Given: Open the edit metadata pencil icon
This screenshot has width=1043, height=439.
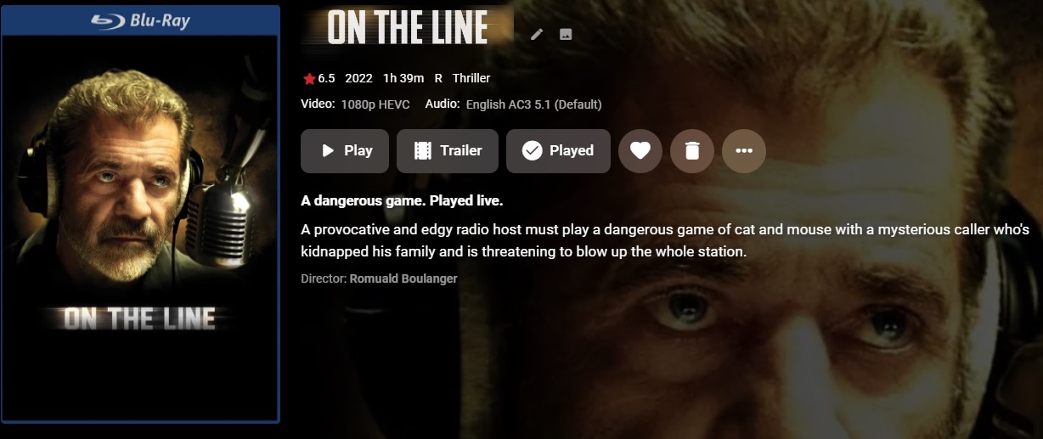Looking at the screenshot, I should [536, 35].
